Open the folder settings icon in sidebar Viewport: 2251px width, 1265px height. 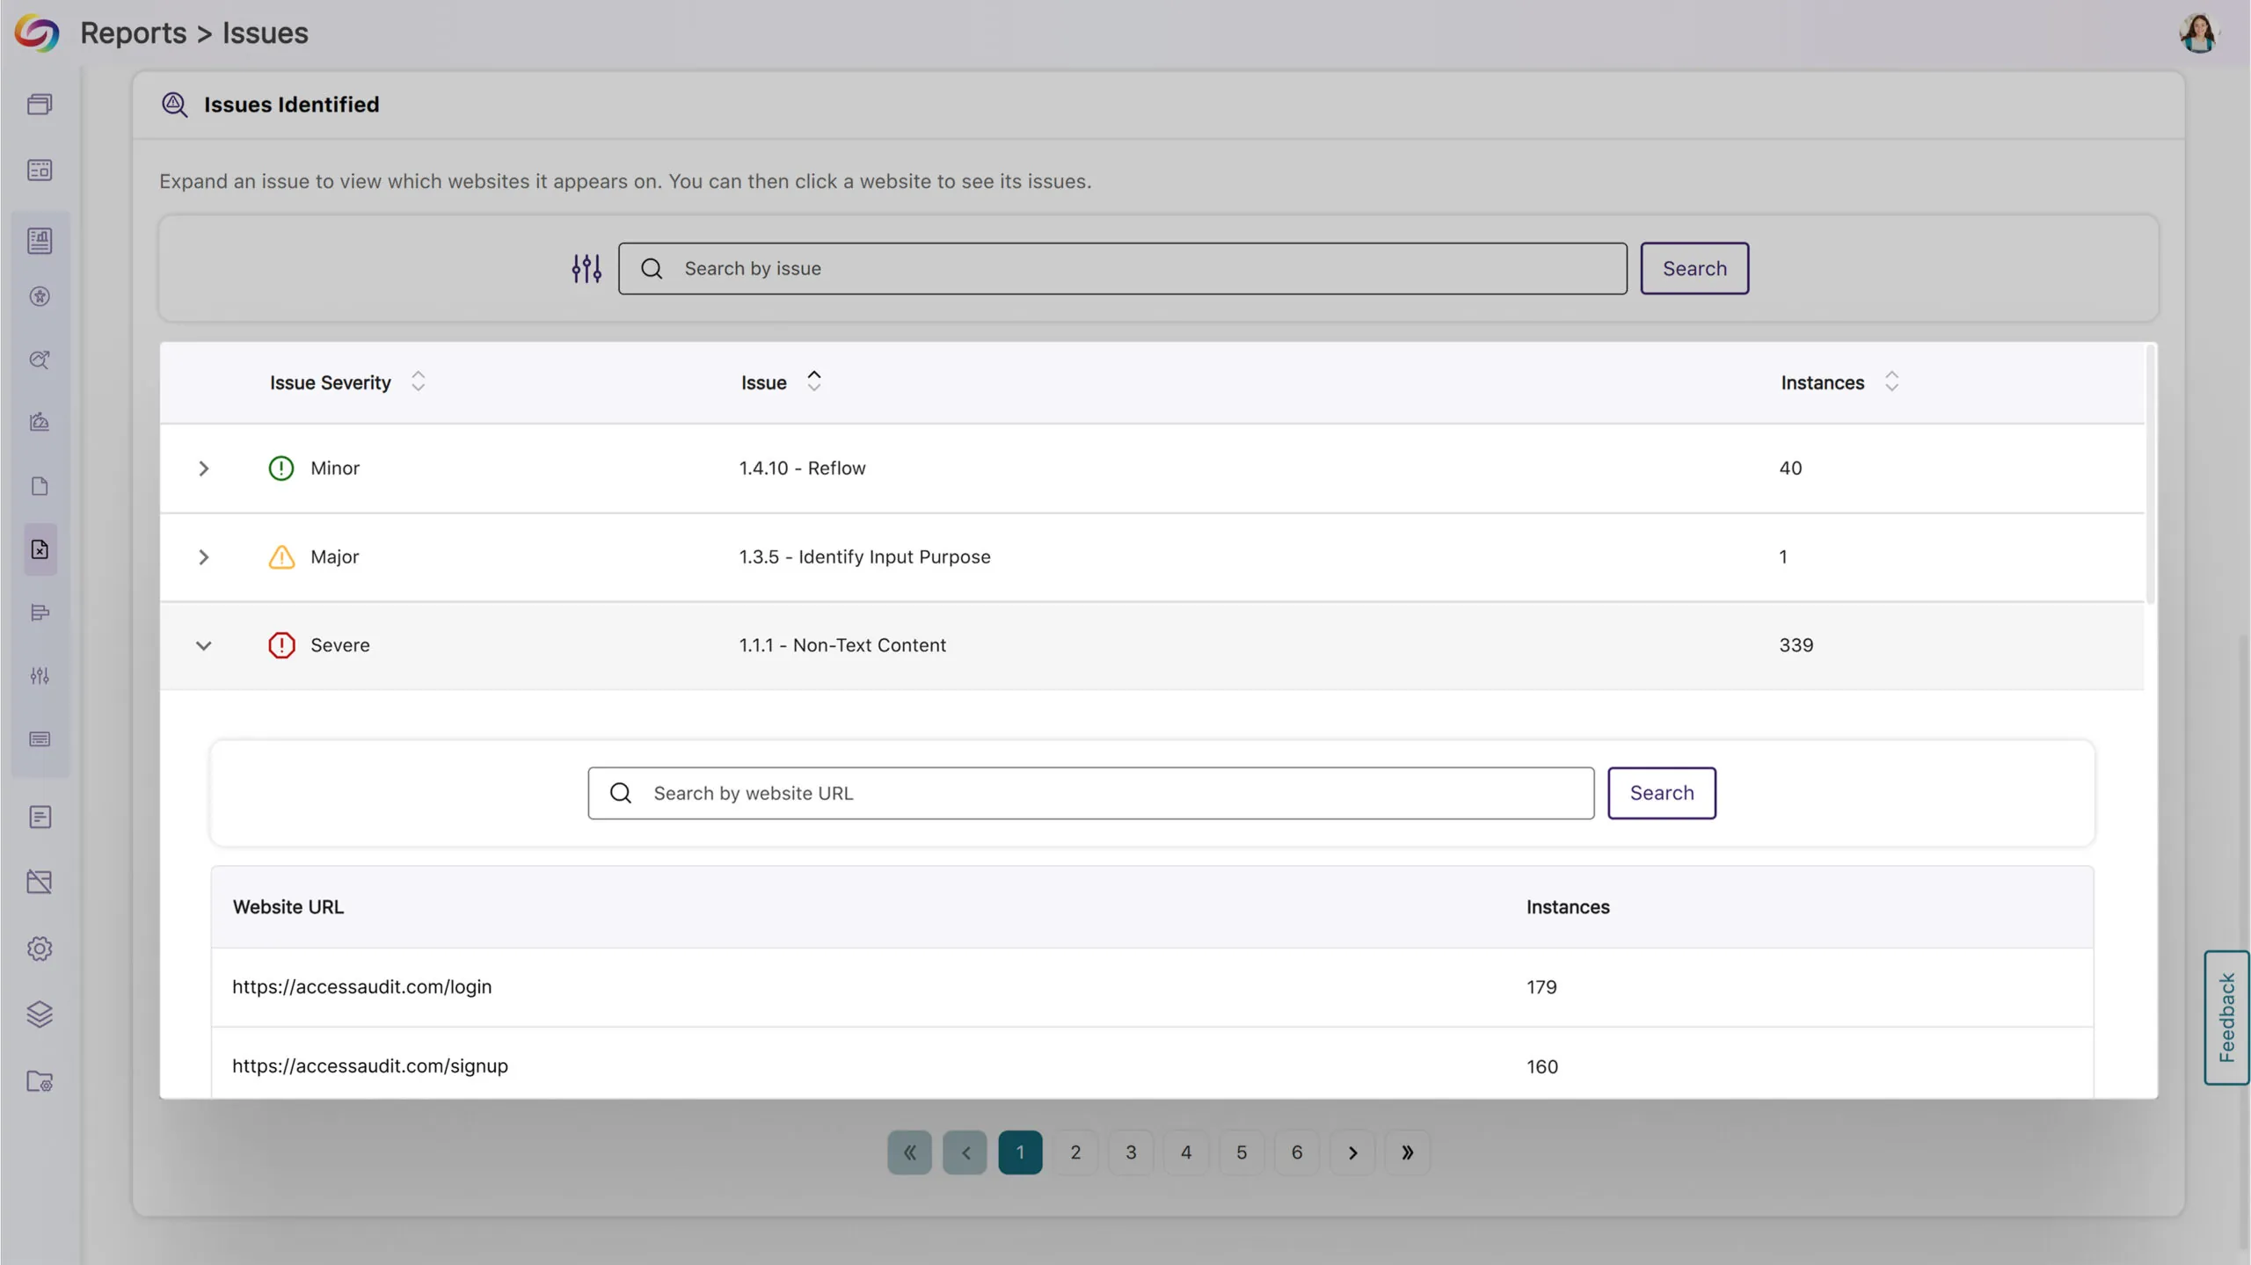coord(40,1080)
